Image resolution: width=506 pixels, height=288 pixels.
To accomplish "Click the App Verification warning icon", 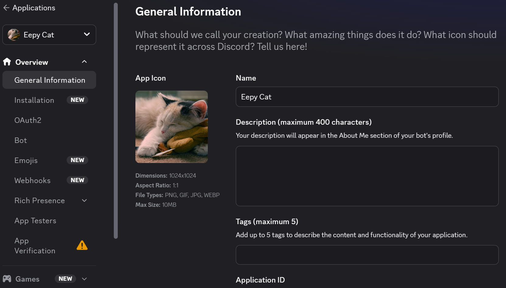I will point(82,245).
